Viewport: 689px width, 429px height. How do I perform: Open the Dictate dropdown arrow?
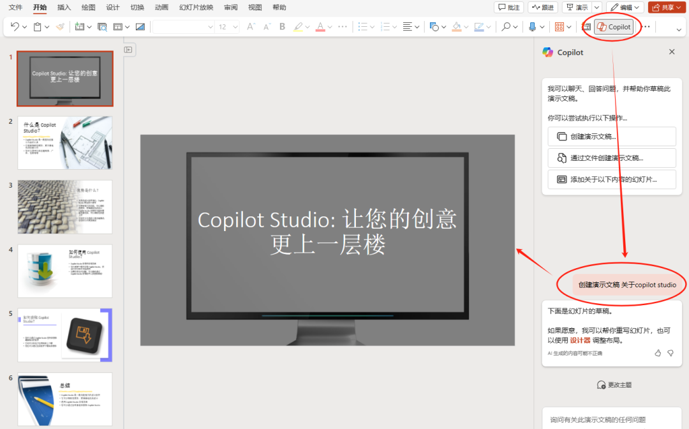(x=542, y=27)
